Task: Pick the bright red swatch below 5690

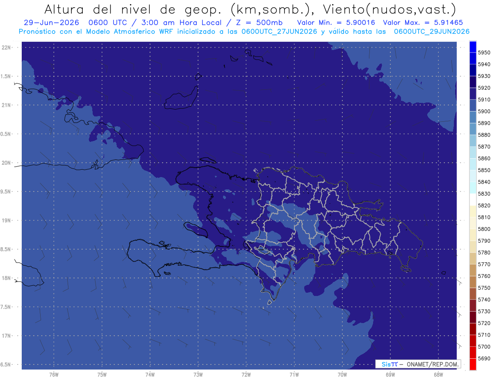Action: click(x=473, y=364)
